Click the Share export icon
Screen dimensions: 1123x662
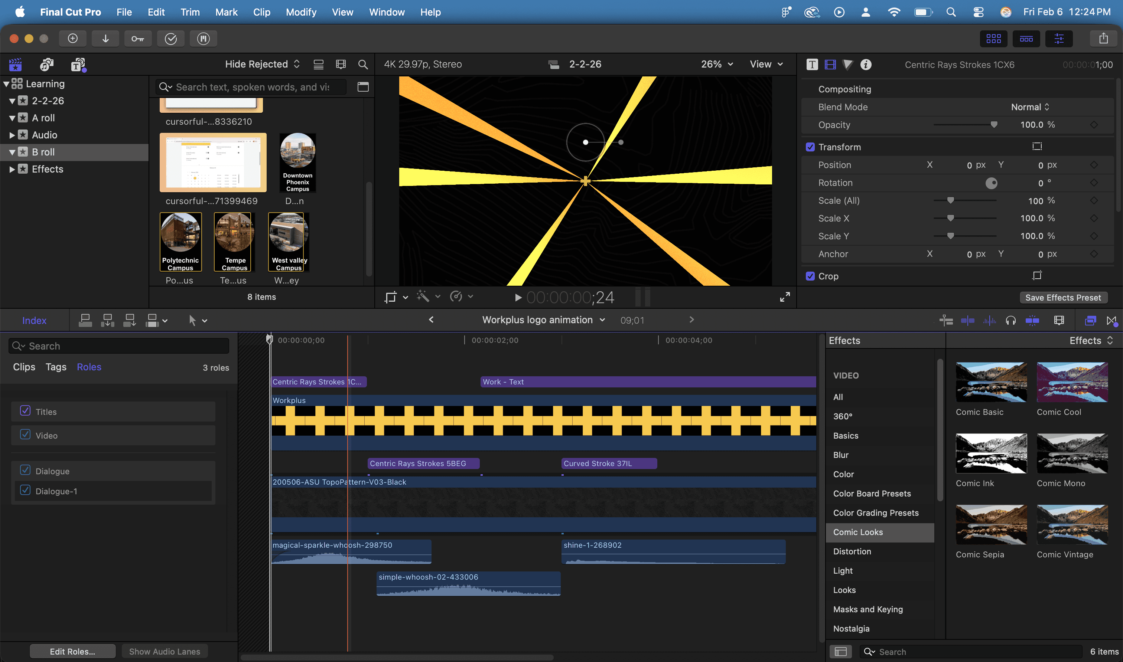point(1103,39)
